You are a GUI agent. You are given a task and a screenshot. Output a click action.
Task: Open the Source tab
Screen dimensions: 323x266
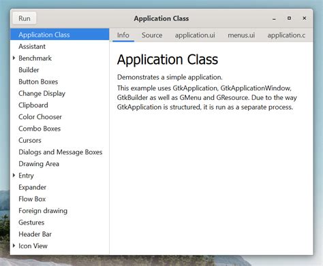(x=152, y=35)
